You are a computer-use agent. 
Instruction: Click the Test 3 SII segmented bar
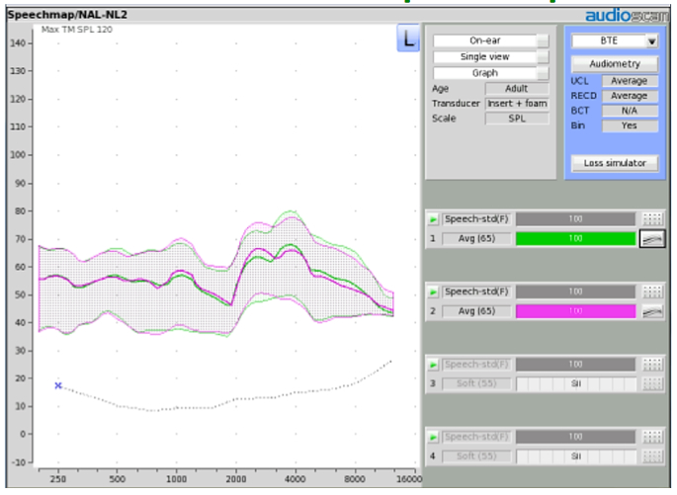tap(575, 383)
